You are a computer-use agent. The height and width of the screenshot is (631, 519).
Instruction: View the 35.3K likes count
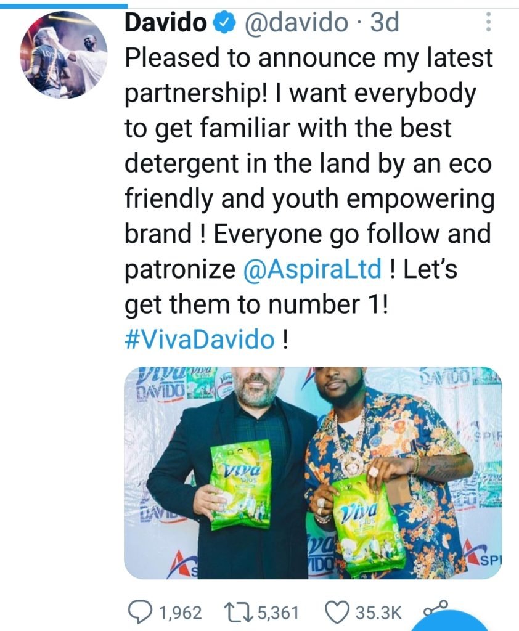pyautogui.click(x=378, y=613)
